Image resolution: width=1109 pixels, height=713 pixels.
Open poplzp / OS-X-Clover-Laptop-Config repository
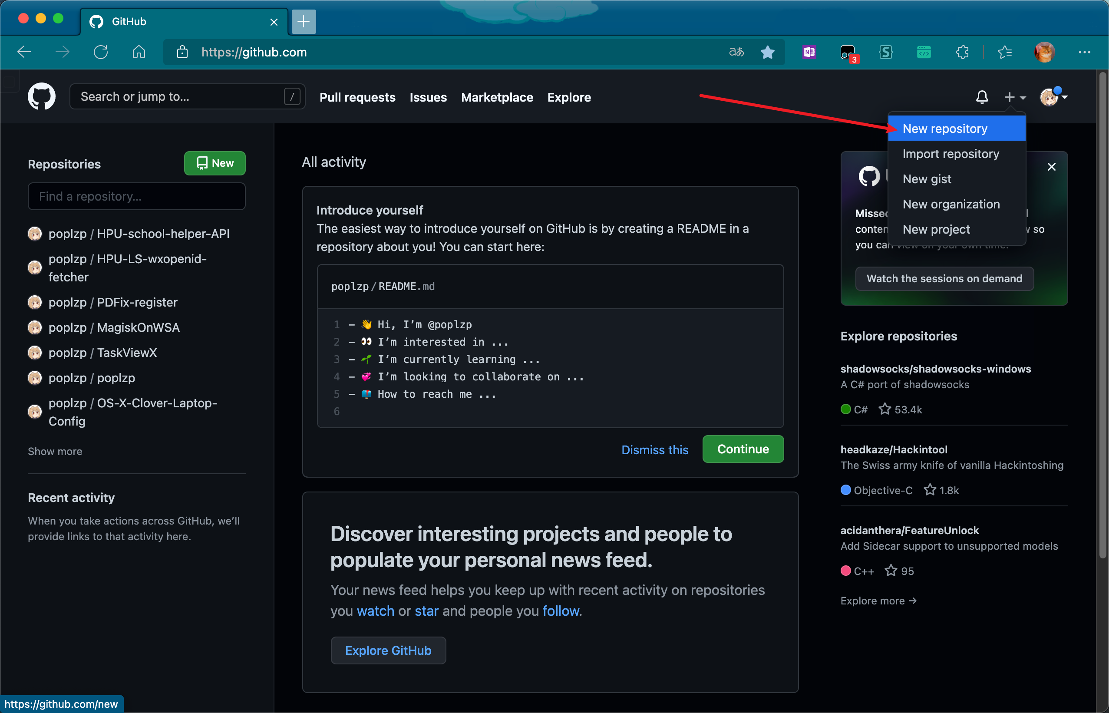pyautogui.click(x=133, y=412)
